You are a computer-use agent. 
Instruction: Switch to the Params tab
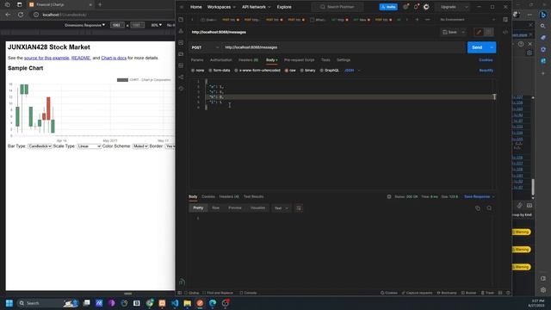pyautogui.click(x=197, y=60)
